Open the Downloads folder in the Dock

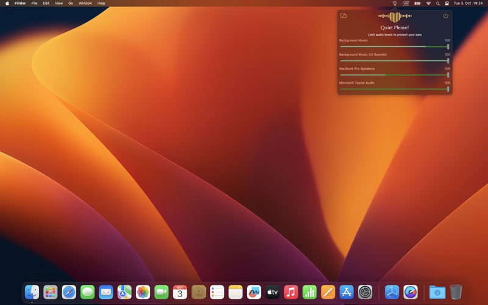437,292
